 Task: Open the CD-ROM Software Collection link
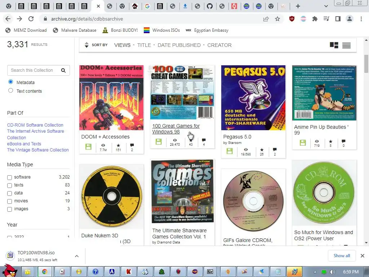click(x=35, y=125)
